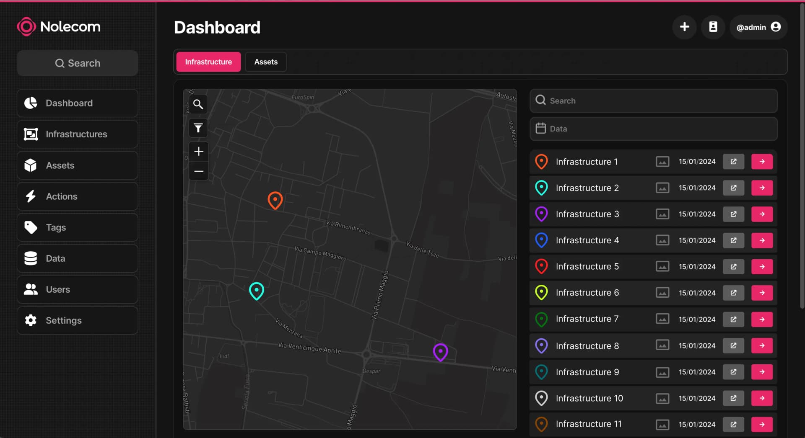805x438 pixels.
Task: Select the Infrastructure tab
Action: point(208,62)
